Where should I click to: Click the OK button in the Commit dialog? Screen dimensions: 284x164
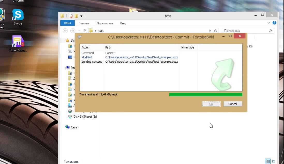point(211,104)
